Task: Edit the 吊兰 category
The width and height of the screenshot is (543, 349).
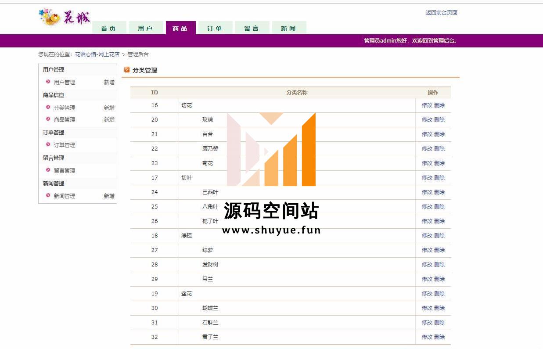Action: point(427,279)
